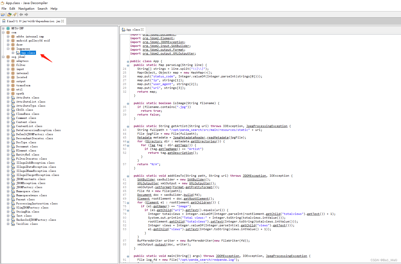The image size is (401, 264).
Task: Open the File menu
Action: coord(4,8)
